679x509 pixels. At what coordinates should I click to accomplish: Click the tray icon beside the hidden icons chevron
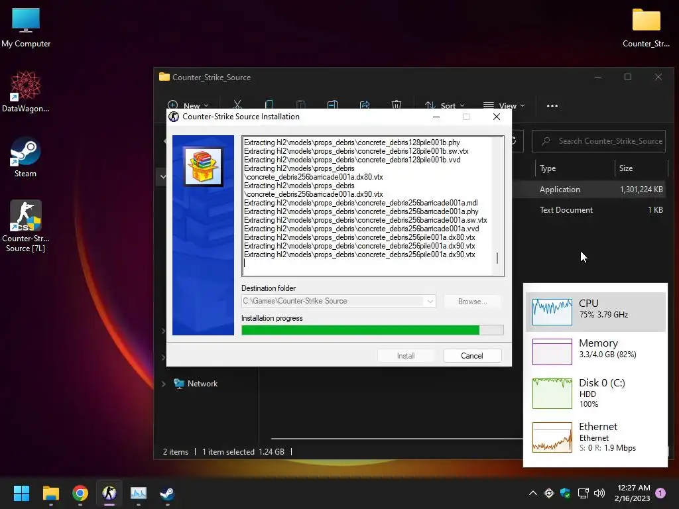coord(548,493)
